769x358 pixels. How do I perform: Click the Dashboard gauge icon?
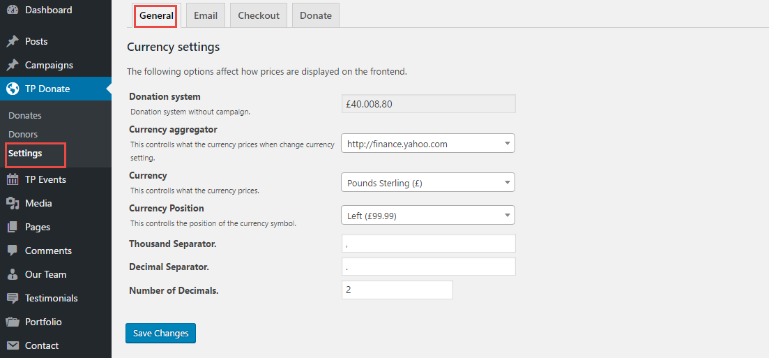click(13, 10)
